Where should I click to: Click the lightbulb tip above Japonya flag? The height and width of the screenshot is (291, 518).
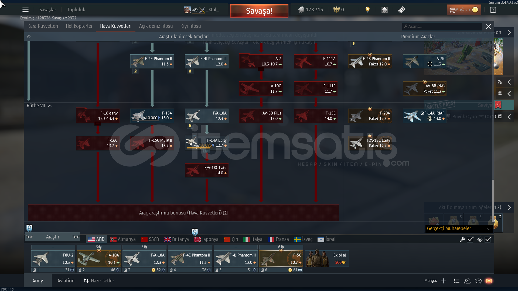pyautogui.click(x=195, y=232)
